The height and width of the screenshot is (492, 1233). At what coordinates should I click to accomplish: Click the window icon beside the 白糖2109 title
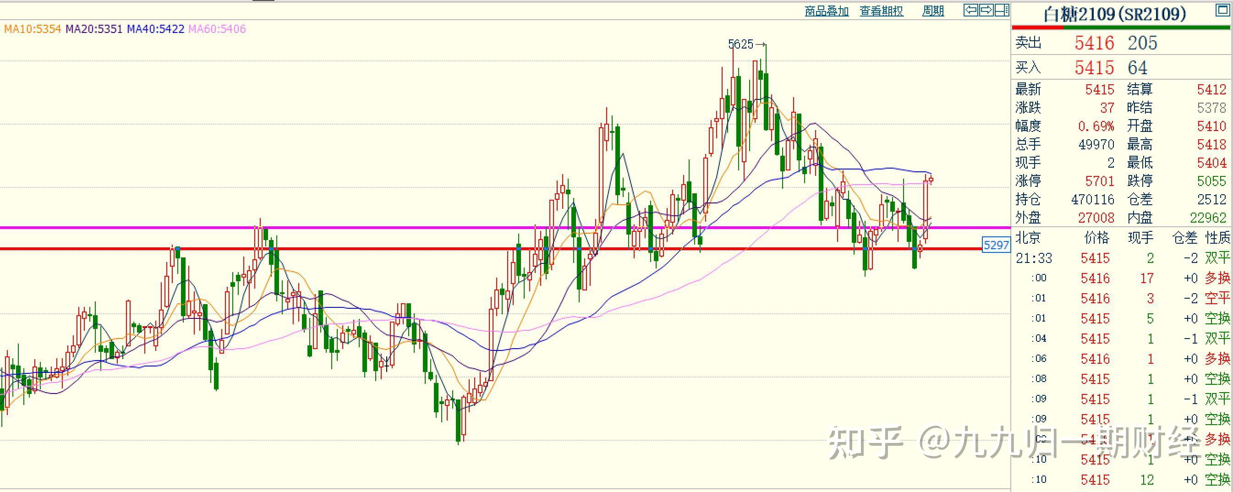1222,11
